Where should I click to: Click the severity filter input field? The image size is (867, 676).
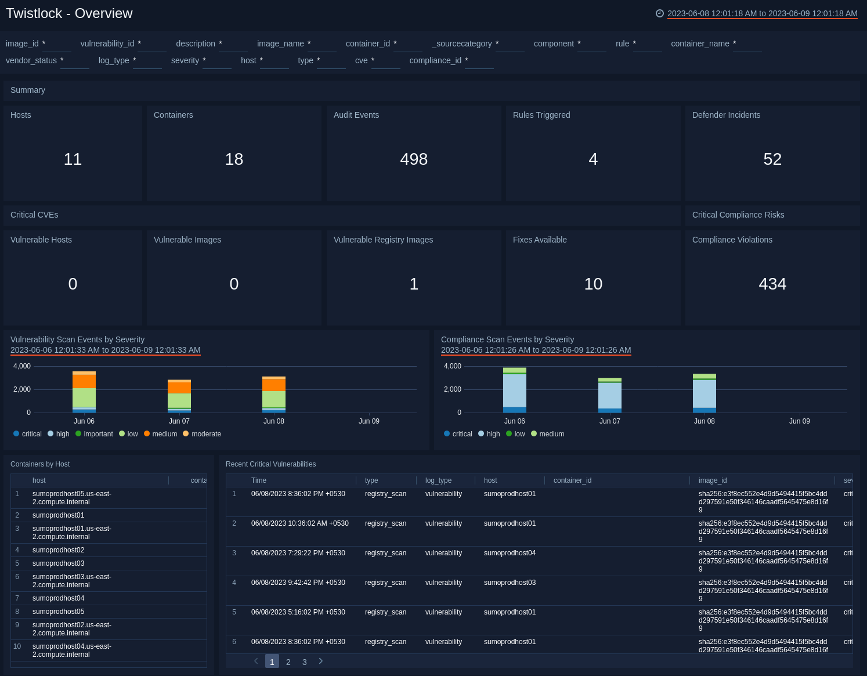217,64
